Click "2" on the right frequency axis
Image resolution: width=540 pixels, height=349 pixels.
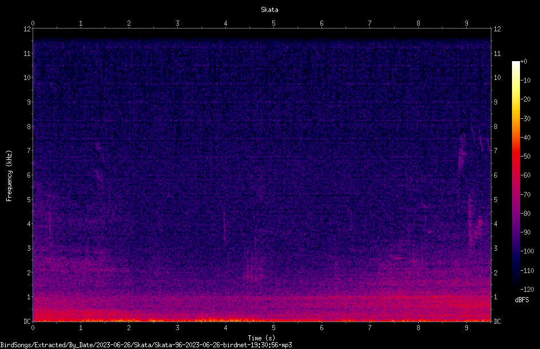[495, 272]
